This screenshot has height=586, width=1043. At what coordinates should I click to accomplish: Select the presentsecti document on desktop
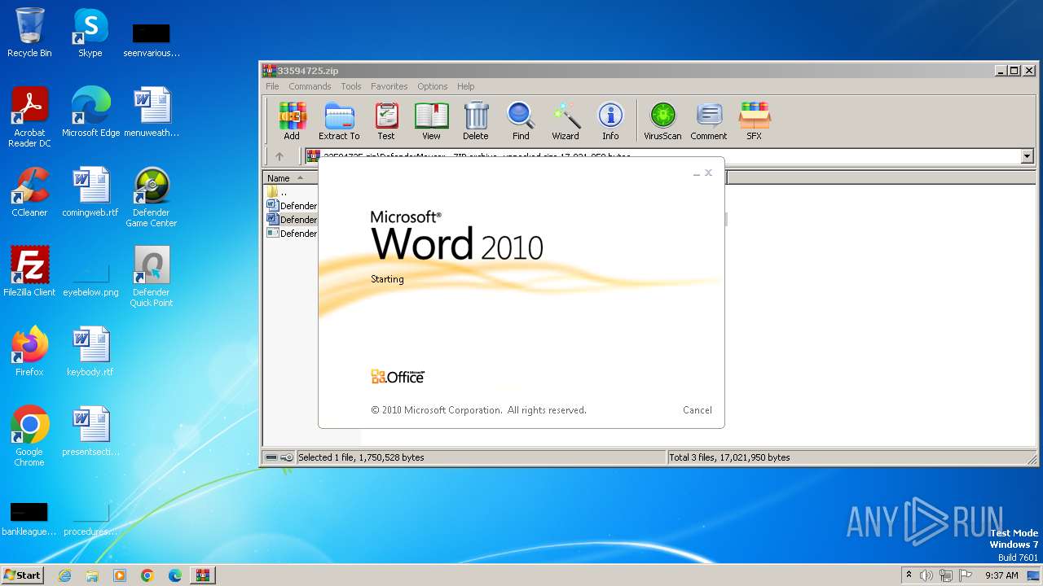pos(90,431)
